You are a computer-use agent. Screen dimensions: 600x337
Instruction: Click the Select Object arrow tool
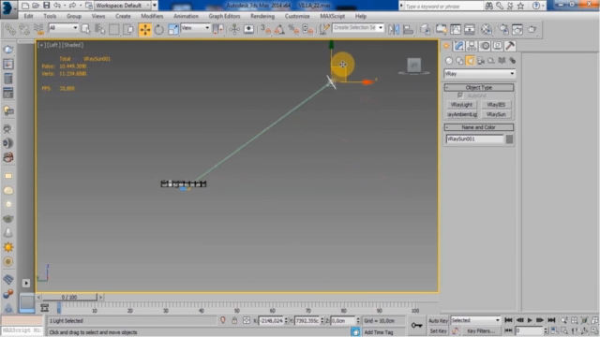pos(85,29)
